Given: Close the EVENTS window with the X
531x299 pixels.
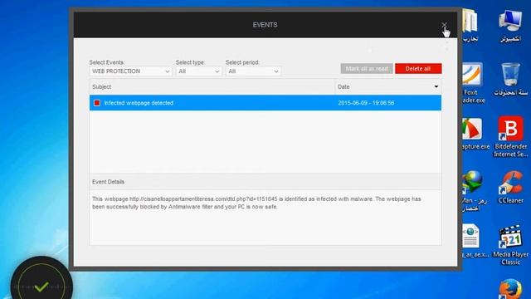Looking at the screenshot, I should click(x=444, y=25).
